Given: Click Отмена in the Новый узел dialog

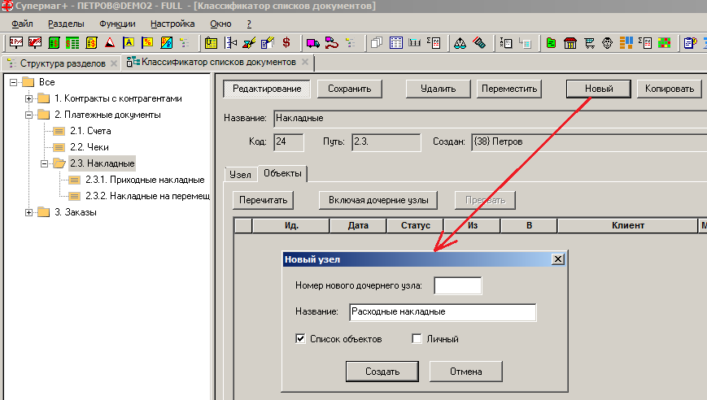Looking at the screenshot, I should tap(465, 372).
